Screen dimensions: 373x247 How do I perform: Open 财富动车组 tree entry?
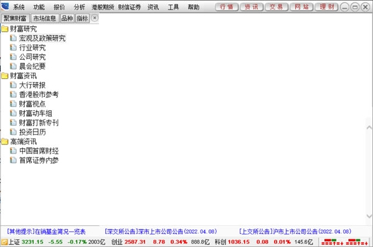[x=35, y=113]
